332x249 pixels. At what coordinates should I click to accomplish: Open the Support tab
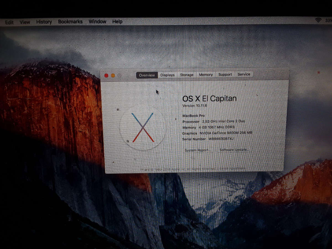coord(225,74)
